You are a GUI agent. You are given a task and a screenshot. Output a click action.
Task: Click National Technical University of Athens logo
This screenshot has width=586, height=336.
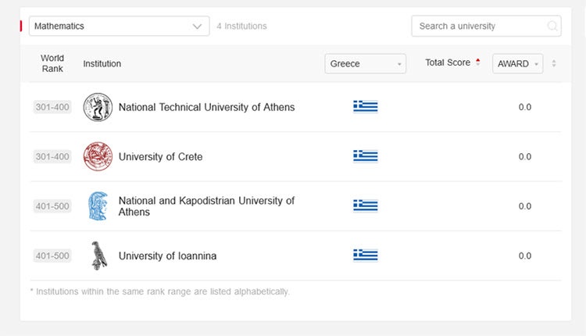tap(98, 107)
